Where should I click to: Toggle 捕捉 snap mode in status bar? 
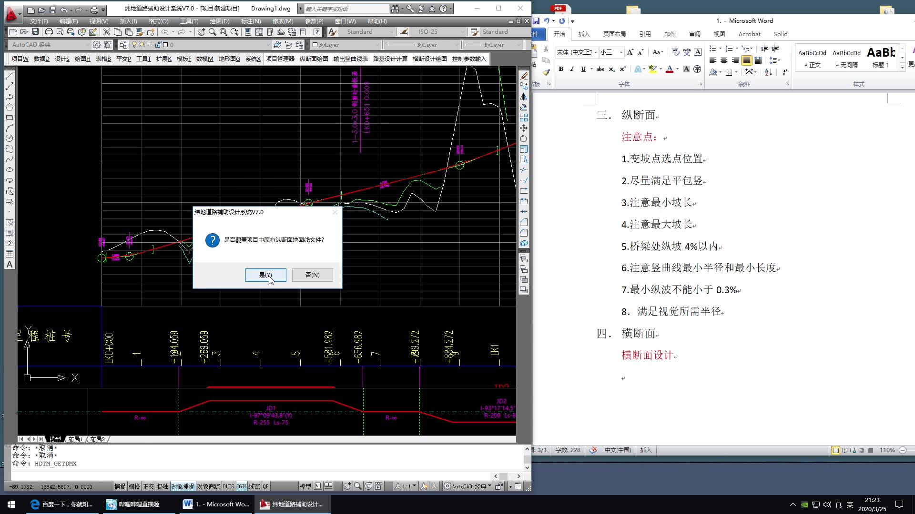(x=120, y=486)
